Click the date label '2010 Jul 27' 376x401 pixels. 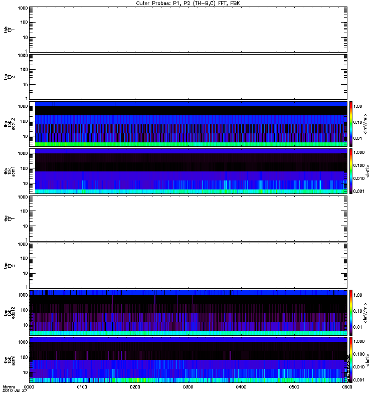point(15,391)
